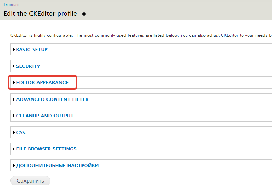Expand the CSS section title link
The height and width of the screenshot is (186, 272).
coord(21,133)
